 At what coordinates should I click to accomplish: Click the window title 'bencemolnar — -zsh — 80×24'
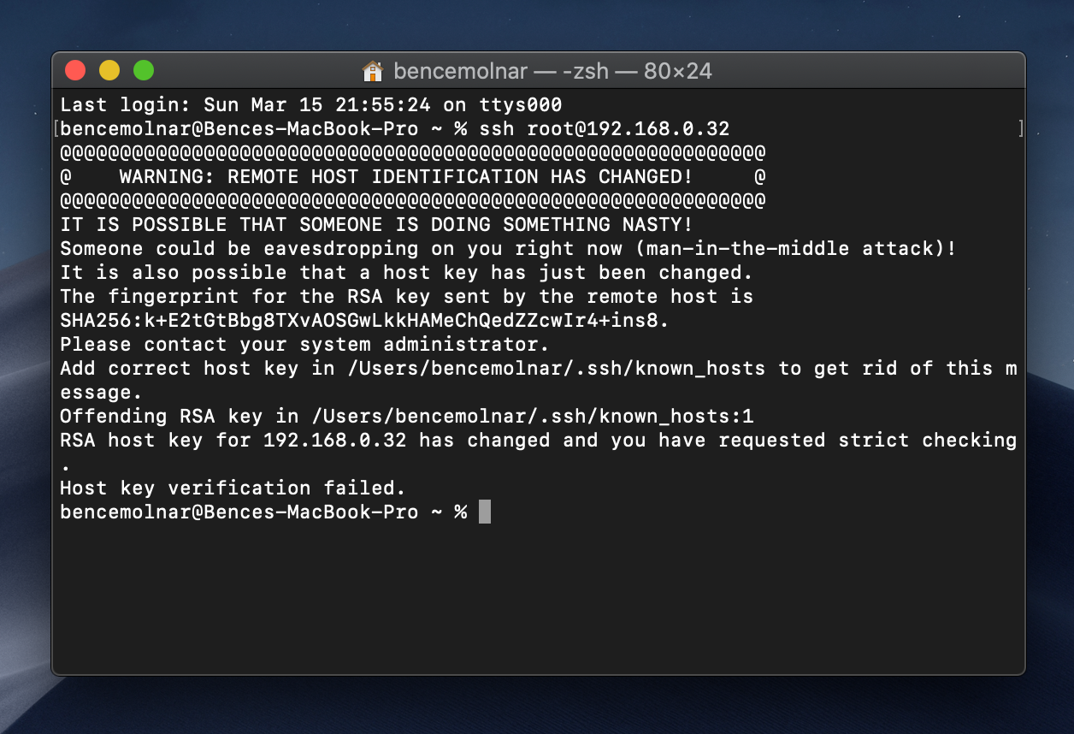552,71
